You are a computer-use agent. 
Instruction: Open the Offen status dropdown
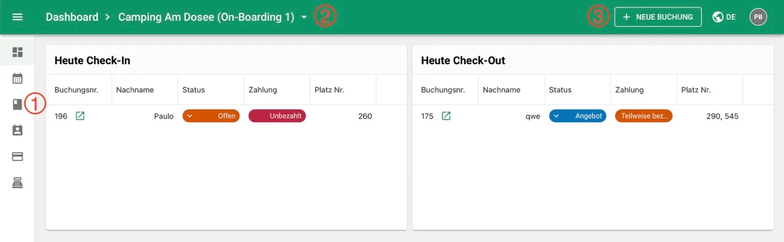(211, 116)
